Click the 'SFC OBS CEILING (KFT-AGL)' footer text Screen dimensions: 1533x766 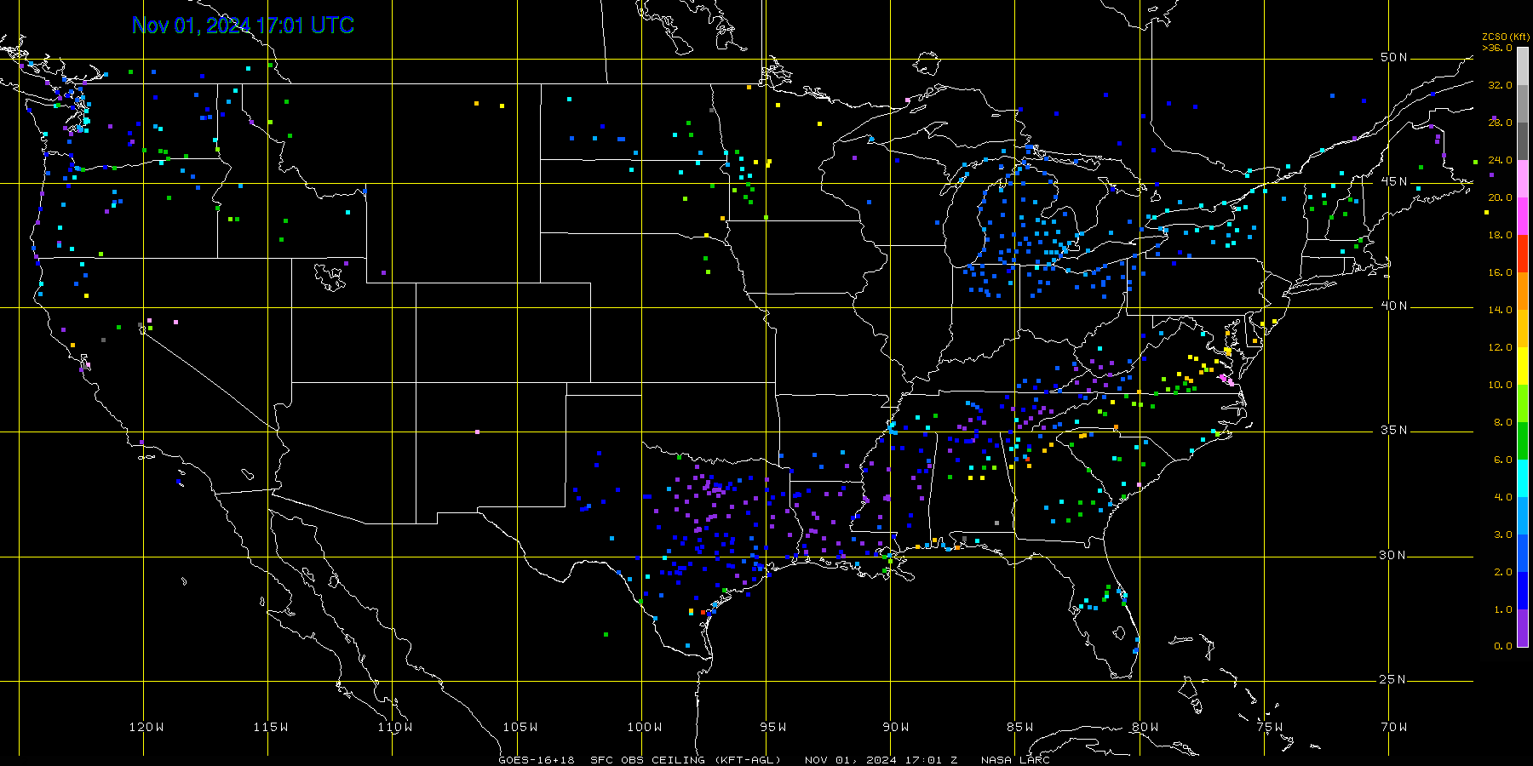[686, 760]
